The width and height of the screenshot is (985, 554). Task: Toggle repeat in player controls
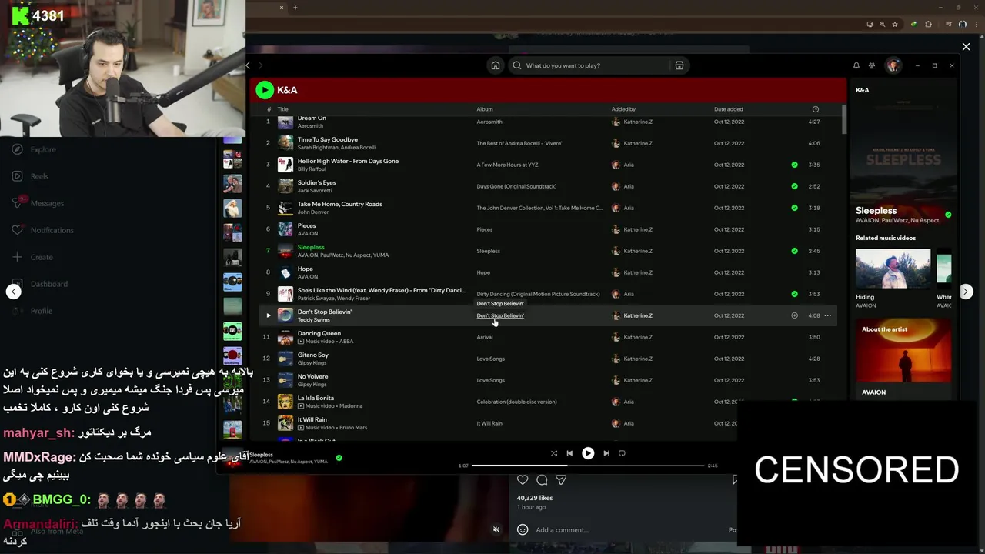pos(622,453)
